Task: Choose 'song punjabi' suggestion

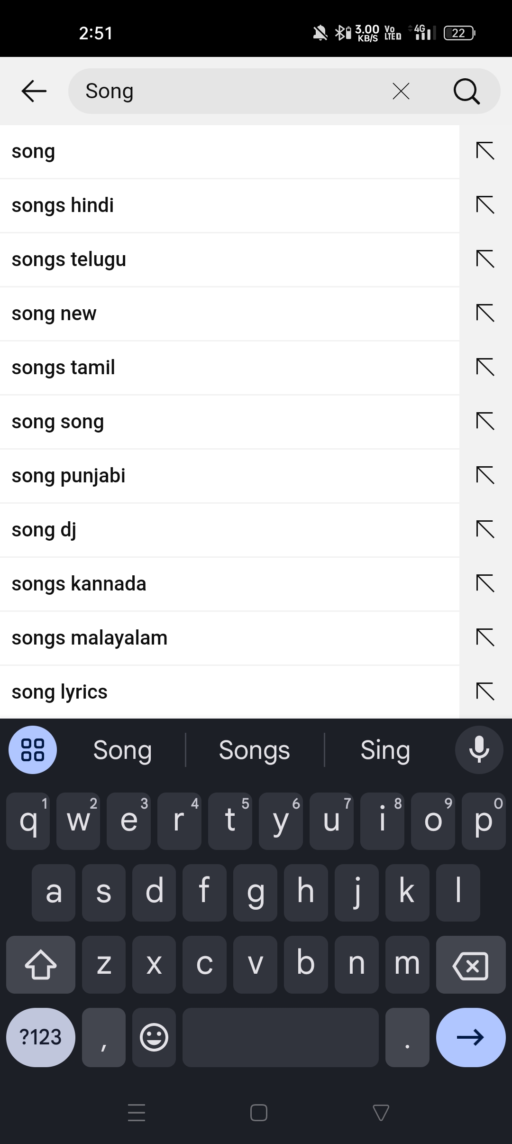Action: click(x=190, y=476)
